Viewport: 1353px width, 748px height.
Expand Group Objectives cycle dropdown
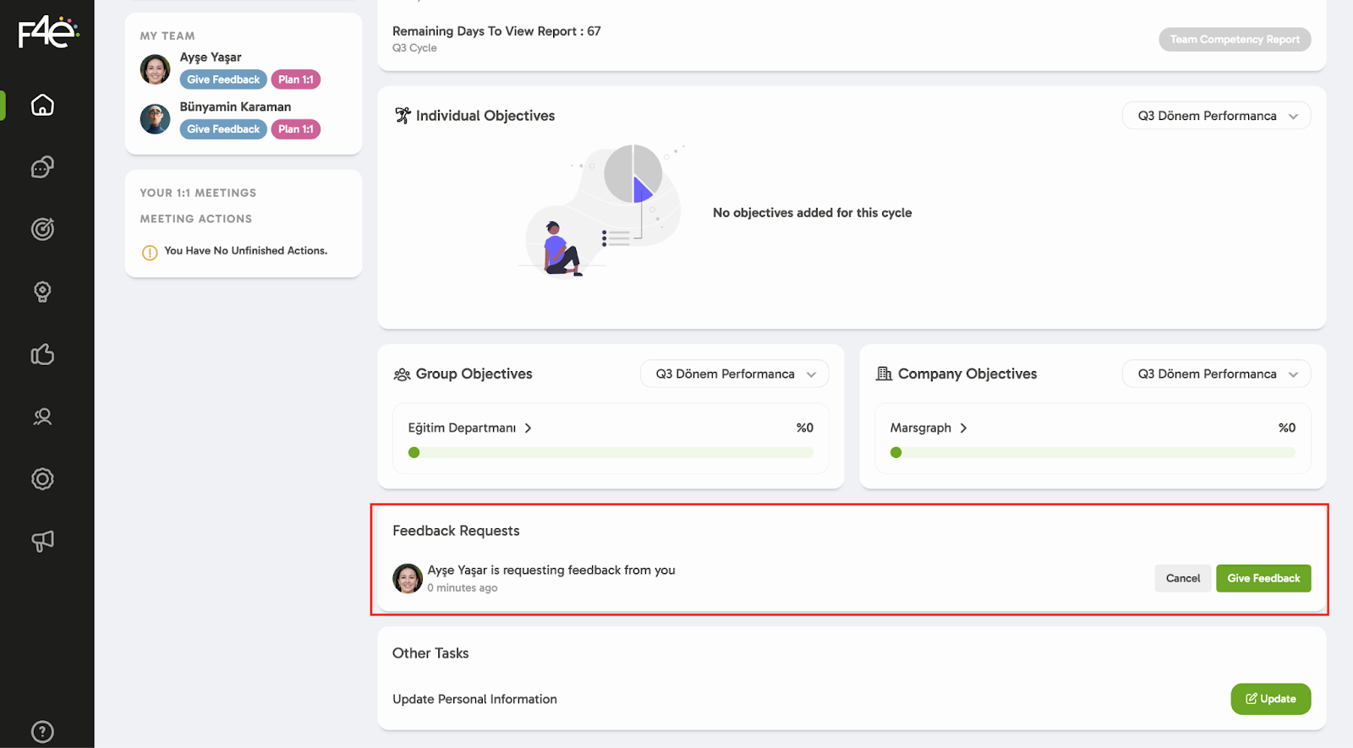coord(734,374)
